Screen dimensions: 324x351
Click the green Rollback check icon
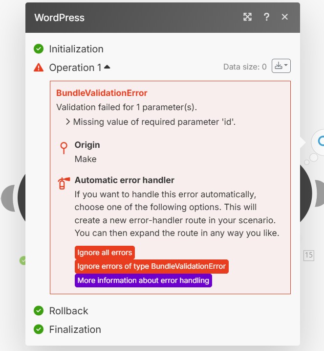(x=39, y=311)
